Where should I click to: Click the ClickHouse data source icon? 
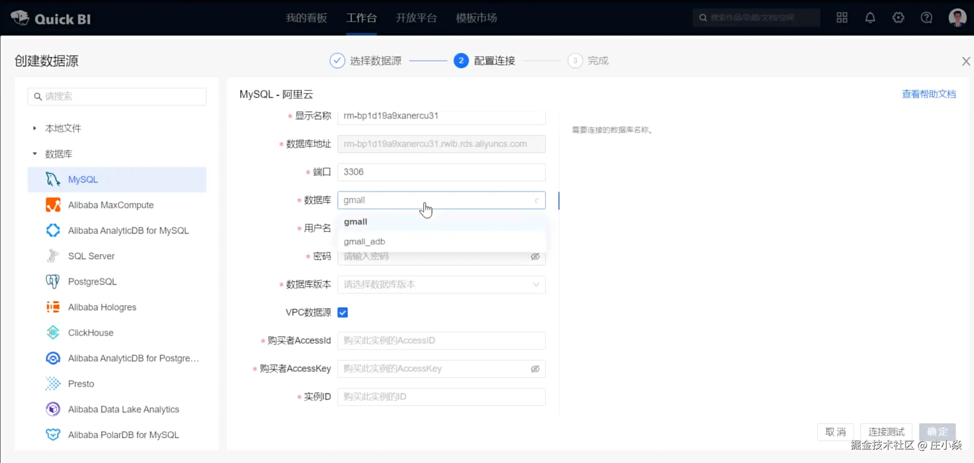(x=53, y=333)
